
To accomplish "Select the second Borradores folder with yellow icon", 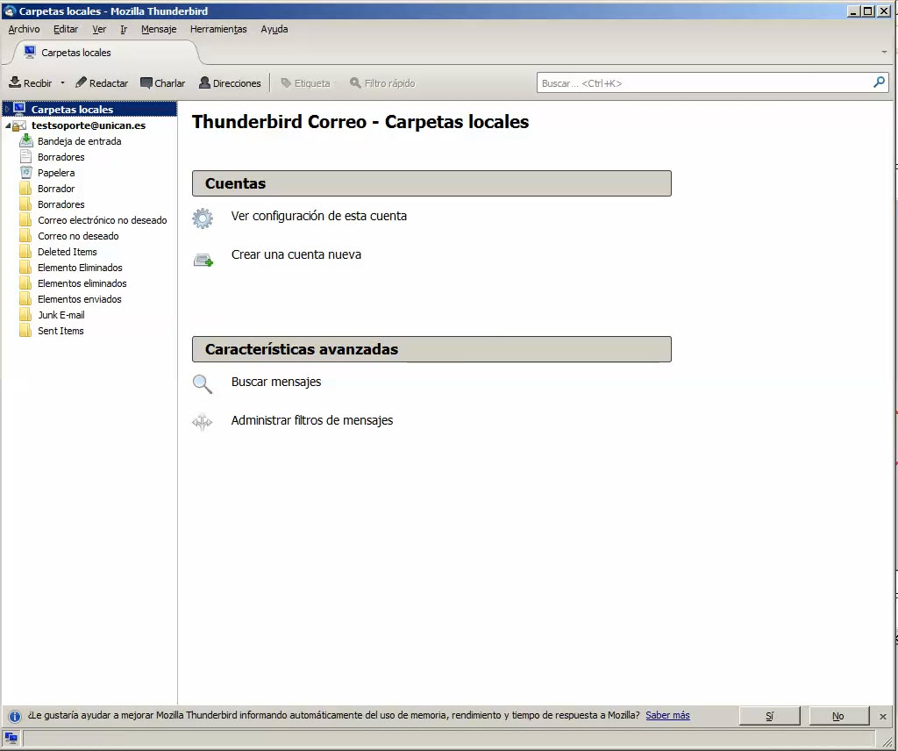I will [61, 204].
